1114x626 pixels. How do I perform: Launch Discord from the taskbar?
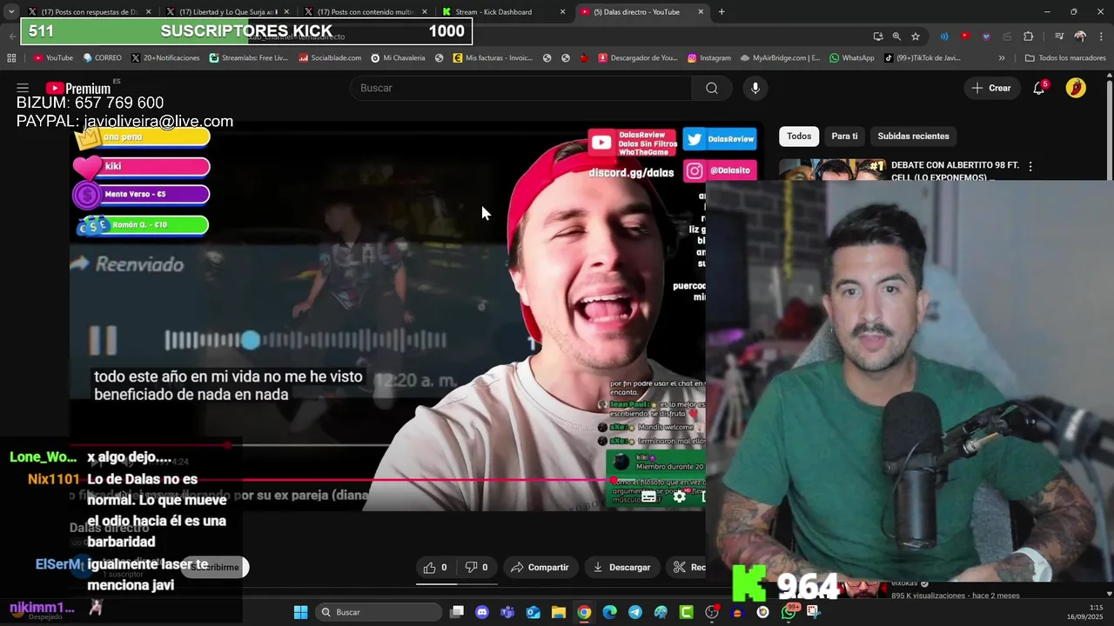[x=482, y=612]
